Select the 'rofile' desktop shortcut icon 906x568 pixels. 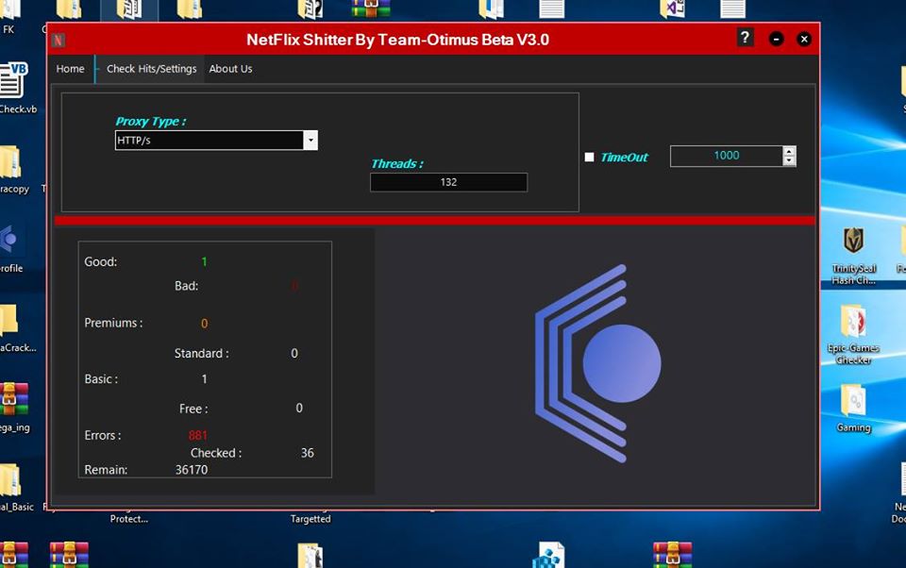tap(11, 248)
